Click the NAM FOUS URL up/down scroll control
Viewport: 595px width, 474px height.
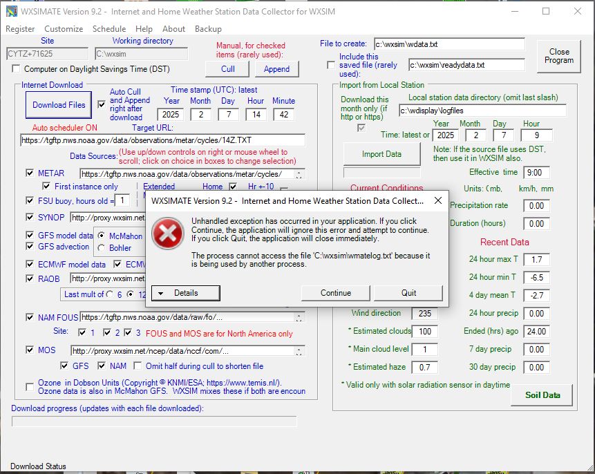(x=299, y=318)
